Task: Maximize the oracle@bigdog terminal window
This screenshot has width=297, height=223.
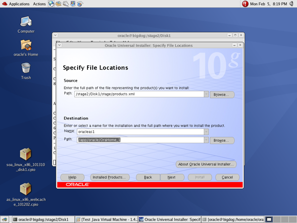Action: pyautogui.click(x=235, y=35)
